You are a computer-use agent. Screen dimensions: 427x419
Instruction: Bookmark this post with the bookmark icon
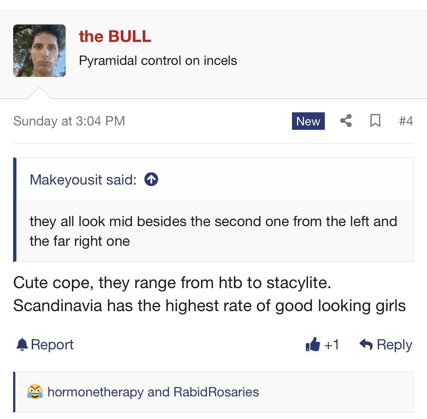pos(375,121)
